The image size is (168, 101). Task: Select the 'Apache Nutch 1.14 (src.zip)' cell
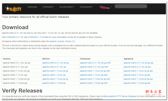(x=22, y=75)
